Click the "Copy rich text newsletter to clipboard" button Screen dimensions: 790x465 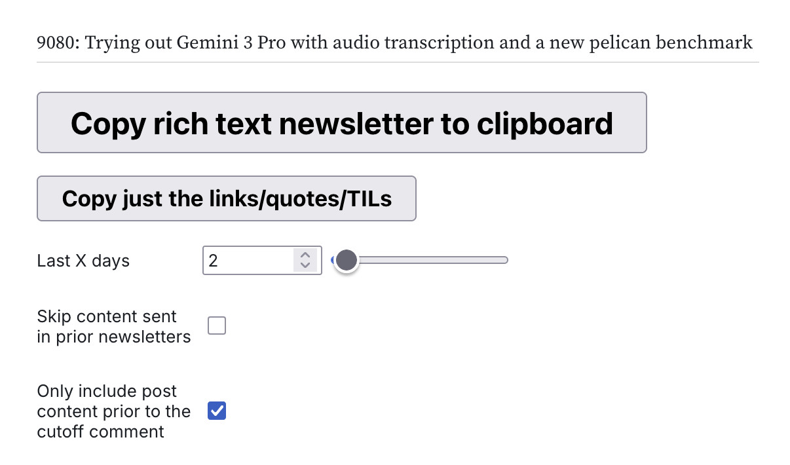point(341,122)
